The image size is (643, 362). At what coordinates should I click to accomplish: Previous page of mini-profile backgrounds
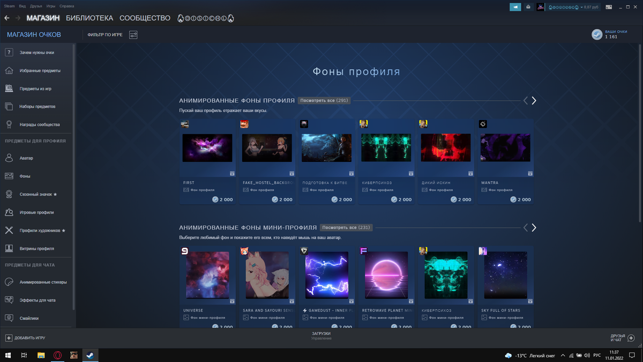pos(526,227)
